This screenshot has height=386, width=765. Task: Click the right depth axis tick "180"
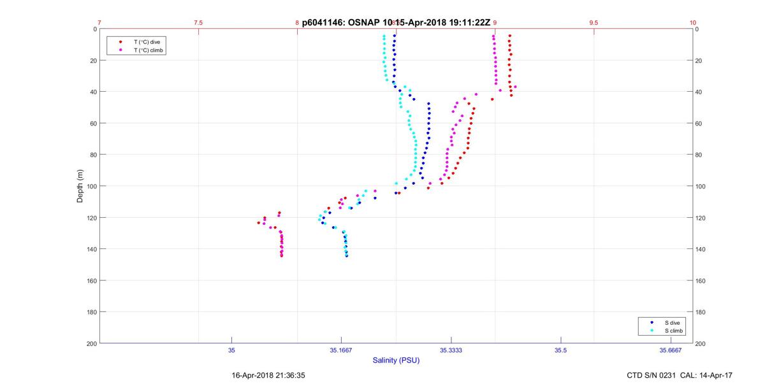click(701, 312)
